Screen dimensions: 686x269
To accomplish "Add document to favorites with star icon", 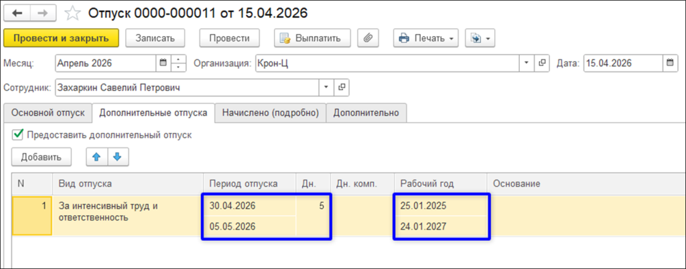I will (x=72, y=13).
